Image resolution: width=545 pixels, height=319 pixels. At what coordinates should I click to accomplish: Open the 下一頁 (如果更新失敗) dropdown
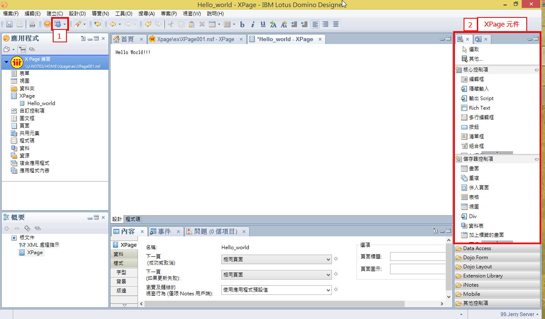coord(276,275)
